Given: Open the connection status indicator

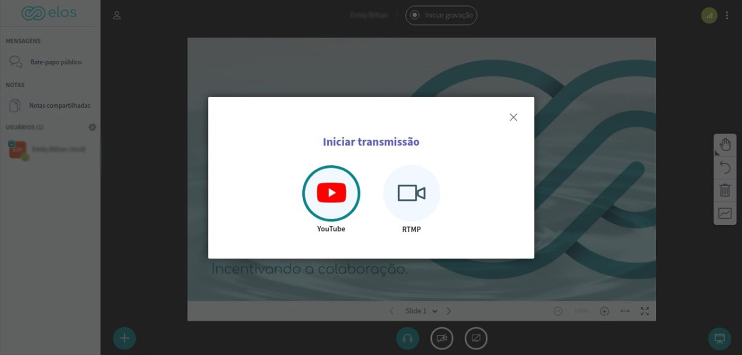Looking at the screenshot, I should click(709, 15).
